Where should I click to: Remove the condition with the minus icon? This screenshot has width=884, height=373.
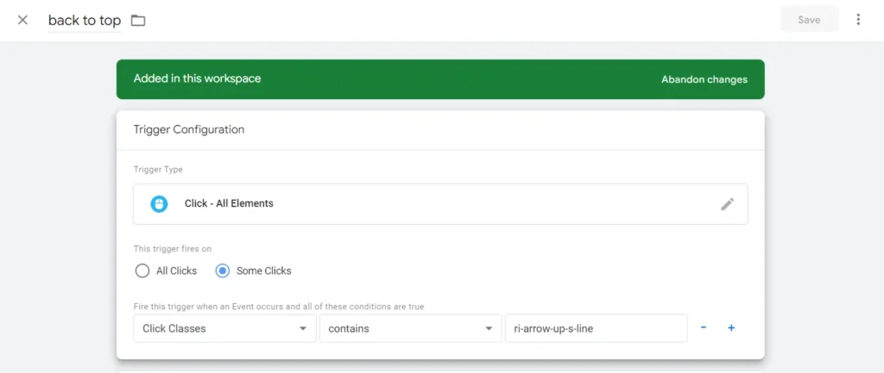[x=704, y=328]
